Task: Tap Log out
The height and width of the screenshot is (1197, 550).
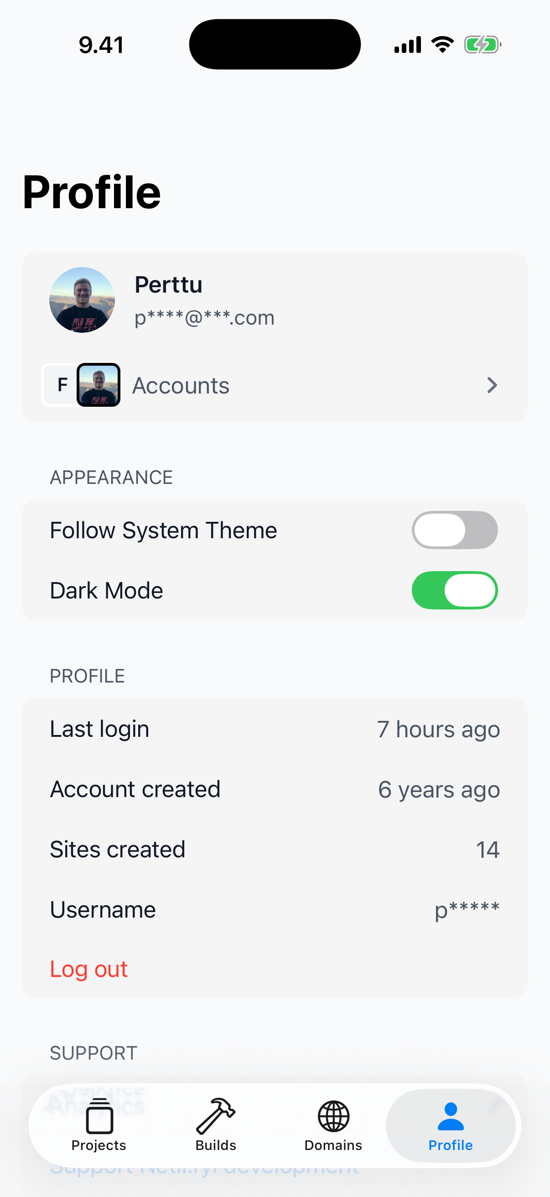Action: [x=88, y=969]
